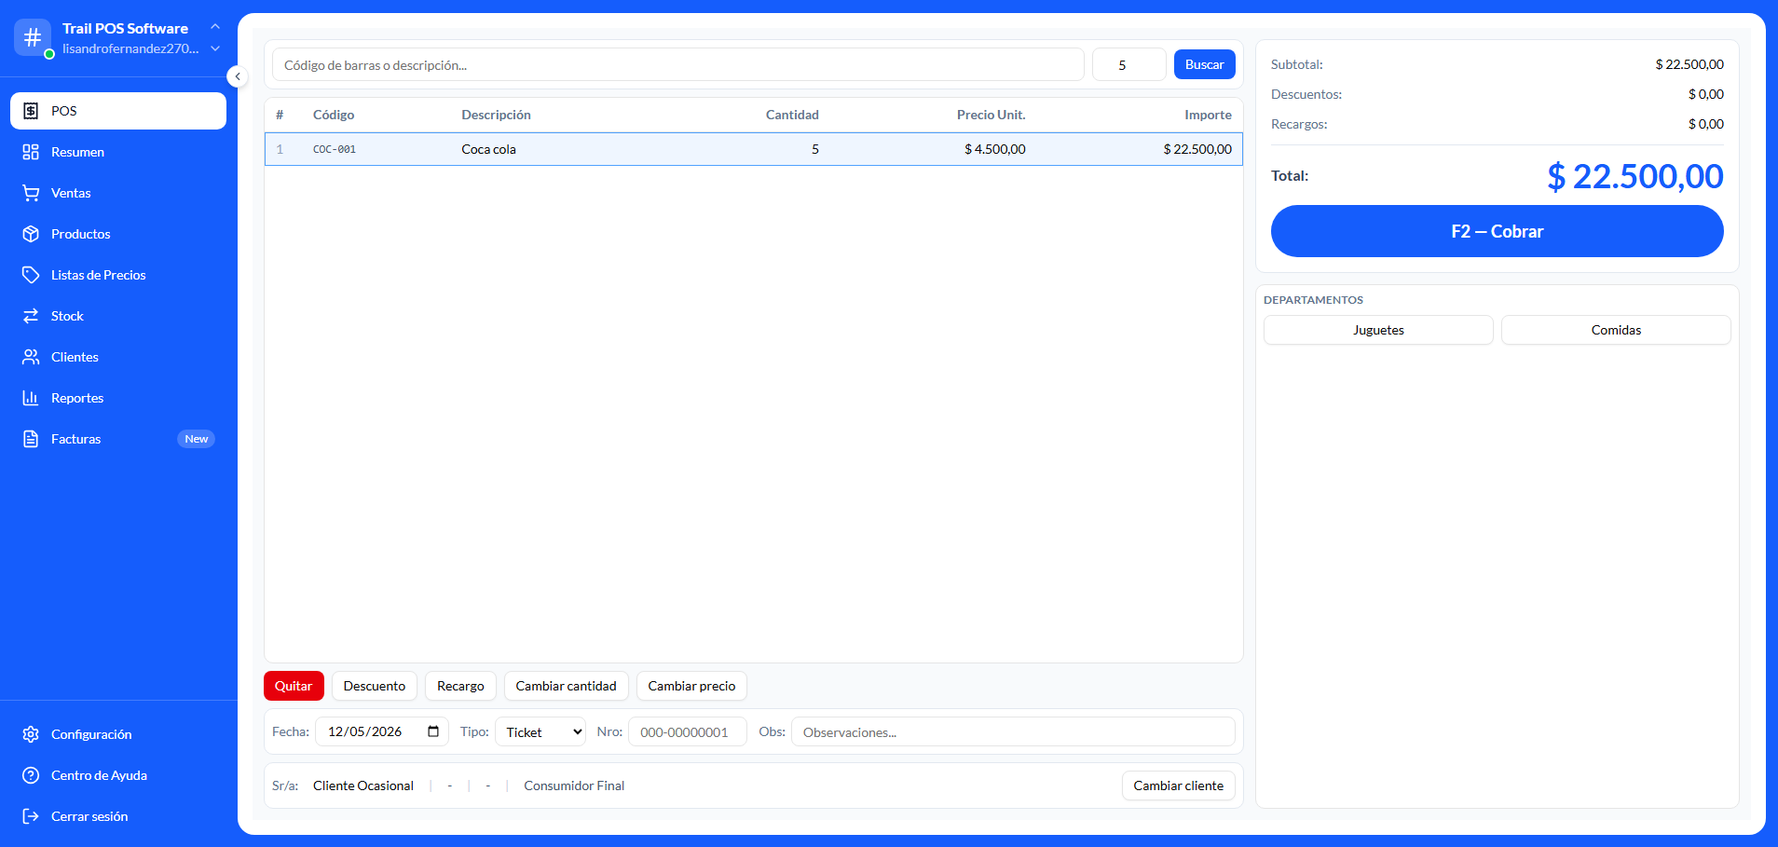The height and width of the screenshot is (847, 1778).
Task: Open the Clientes section
Action: [118, 357]
